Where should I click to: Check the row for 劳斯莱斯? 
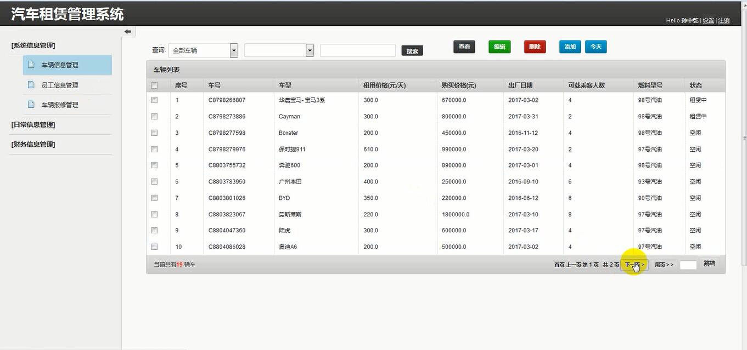click(154, 214)
